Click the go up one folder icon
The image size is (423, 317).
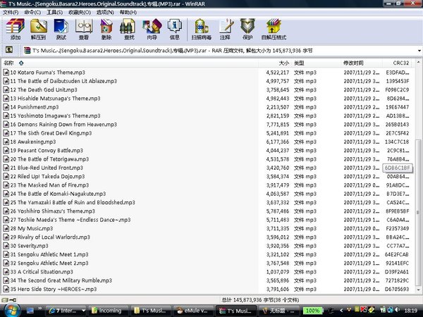click(x=9, y=49)
